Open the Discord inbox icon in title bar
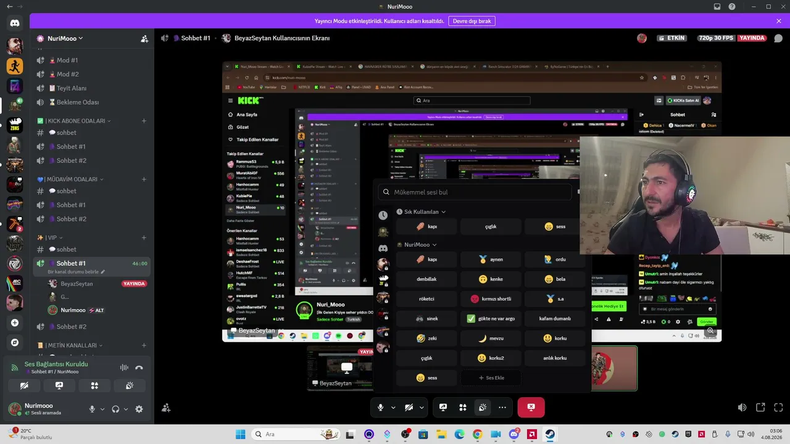Image resolution: width=790 pixels, height=444 pixels. [717, 7]
